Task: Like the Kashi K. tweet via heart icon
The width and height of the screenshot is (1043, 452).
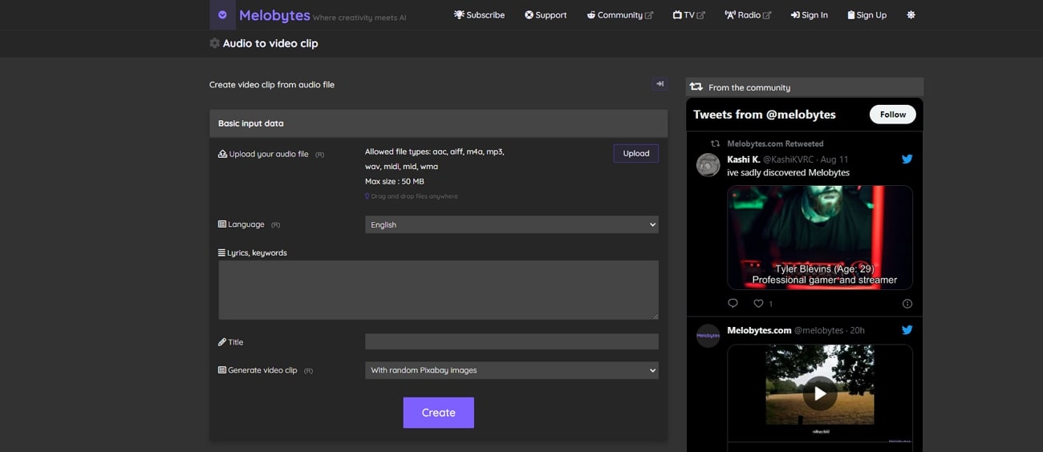Action: [758, 304]
